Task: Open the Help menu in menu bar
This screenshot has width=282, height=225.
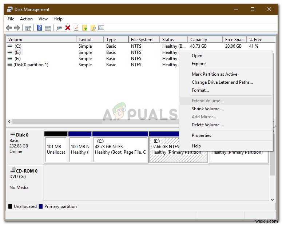Action: 58,19
